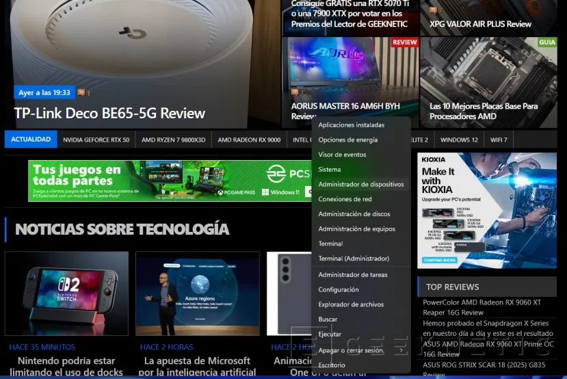Click the HACE 35 MINUTOS timestamp
The width and height of the screenshot is (567, 379).
pos(42,347)
